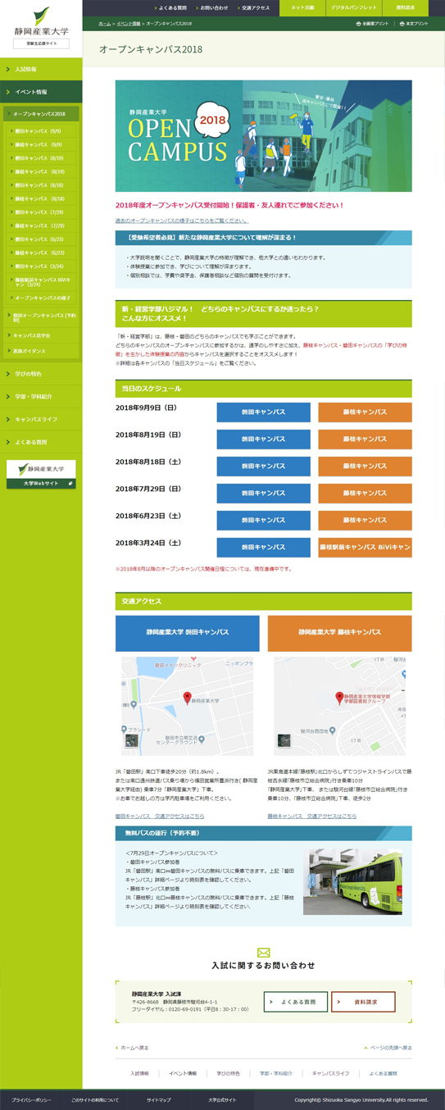This screenshot has height=1110, width=445.
Task: Click the left arrow beside ホームへ戻る
Action: pos(117,1048)
